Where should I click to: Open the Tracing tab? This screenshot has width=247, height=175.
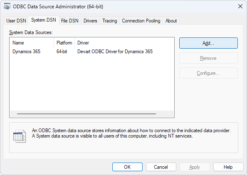click(110, 21)
